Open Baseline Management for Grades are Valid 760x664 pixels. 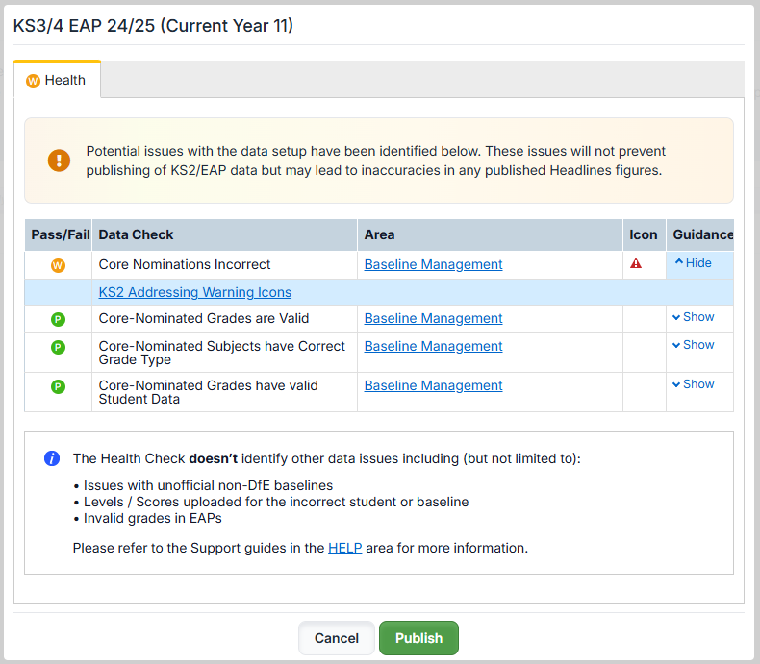coord(433,318)
